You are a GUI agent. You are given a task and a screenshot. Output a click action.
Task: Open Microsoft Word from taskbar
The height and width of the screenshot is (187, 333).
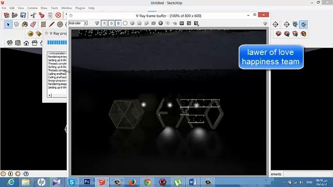[193, 182]
